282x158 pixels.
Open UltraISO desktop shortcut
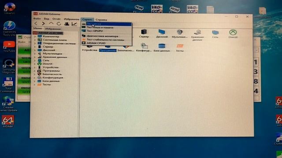point(10,8)
